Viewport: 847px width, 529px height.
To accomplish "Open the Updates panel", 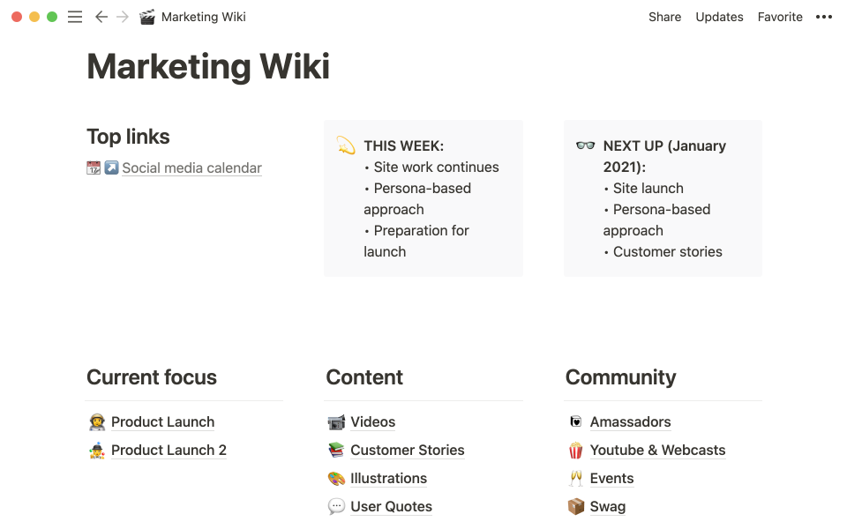I will coord(719,17).
